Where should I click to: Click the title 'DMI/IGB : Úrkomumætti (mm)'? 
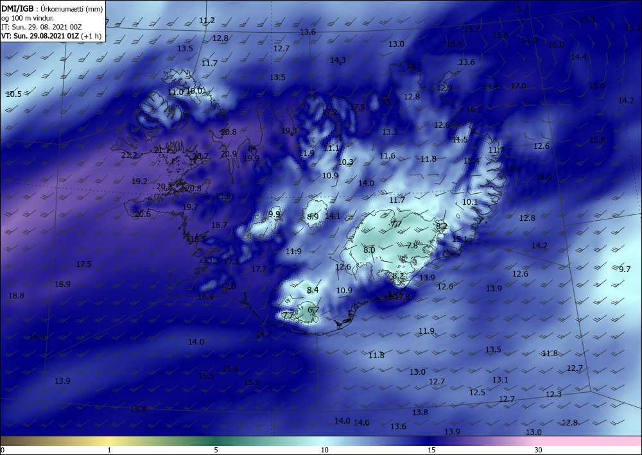click(52, 9)
